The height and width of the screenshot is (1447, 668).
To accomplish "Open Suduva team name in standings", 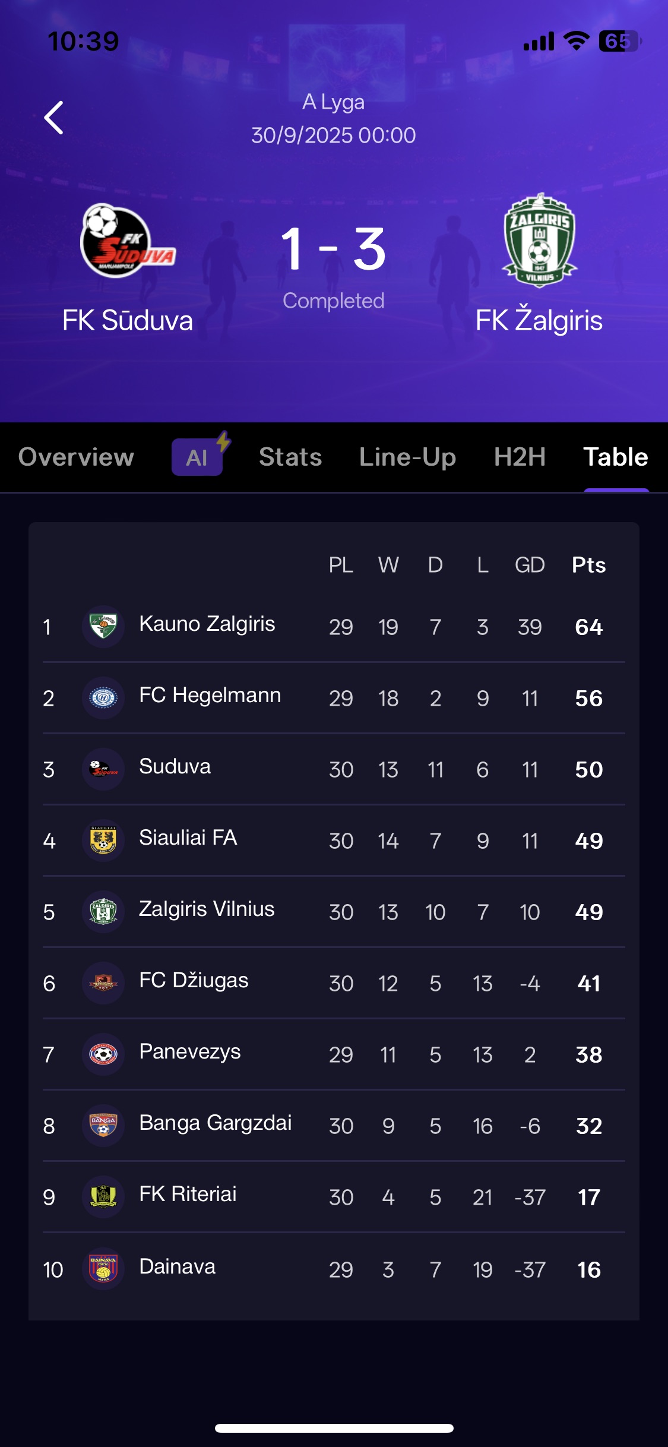I will [175, 766].
